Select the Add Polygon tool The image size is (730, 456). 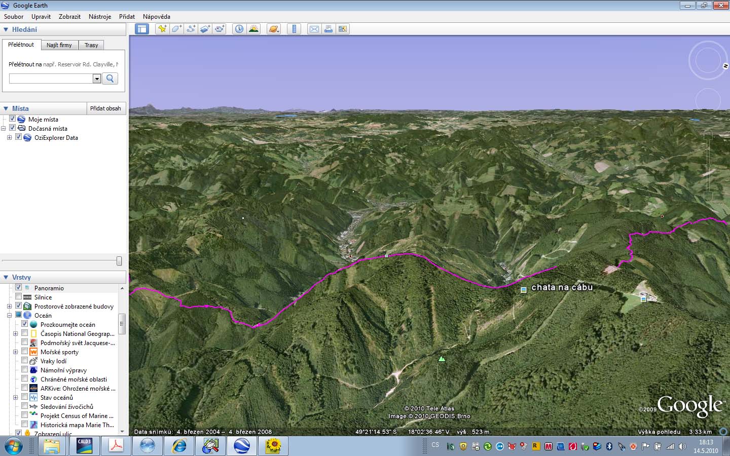click(176, 29)
